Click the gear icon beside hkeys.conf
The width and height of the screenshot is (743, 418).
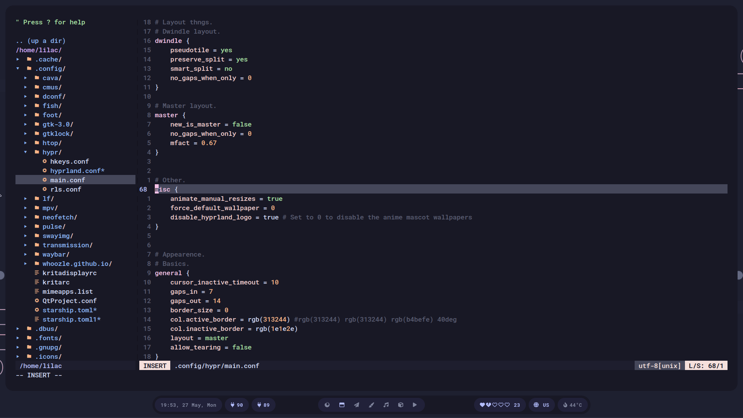point(45,161)
